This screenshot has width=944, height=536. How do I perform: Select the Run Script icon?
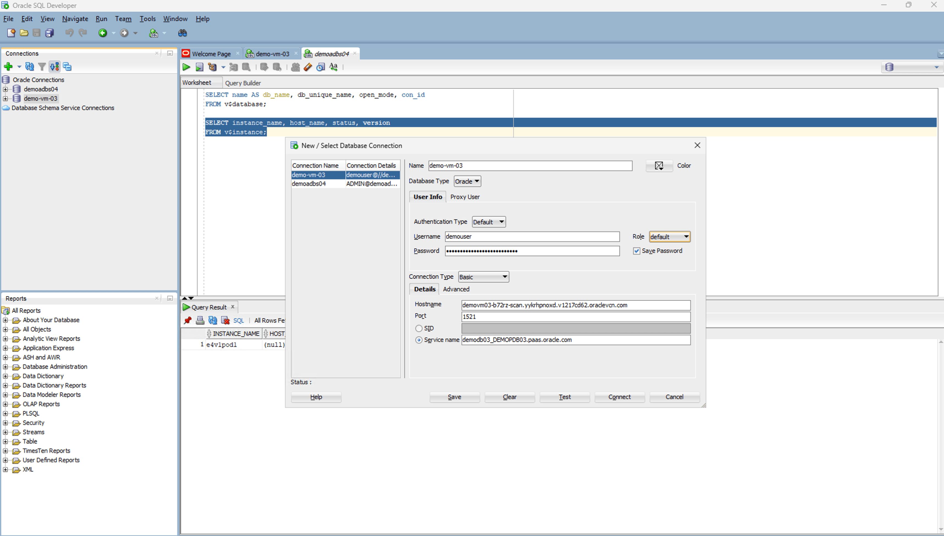(x=199, y=67)
